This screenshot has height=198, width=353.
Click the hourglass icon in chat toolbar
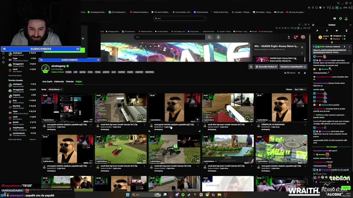pyautogui.click(x=347, y=31)
